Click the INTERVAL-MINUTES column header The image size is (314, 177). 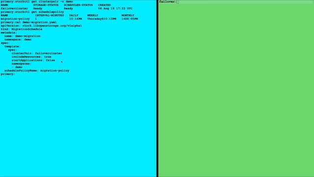click(x=50, y=15)
